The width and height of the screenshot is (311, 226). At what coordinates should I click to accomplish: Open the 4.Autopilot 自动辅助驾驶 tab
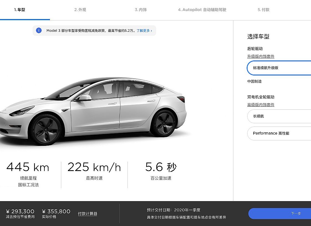(x=202, y=10)
